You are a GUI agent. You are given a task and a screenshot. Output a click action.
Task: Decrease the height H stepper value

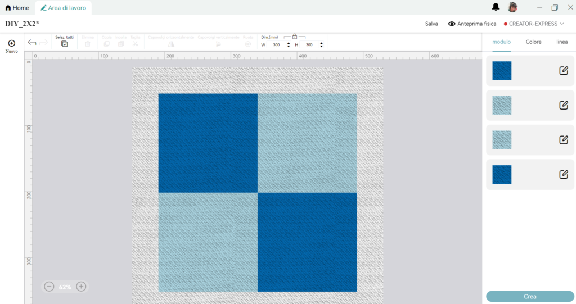tap(321, 47)
